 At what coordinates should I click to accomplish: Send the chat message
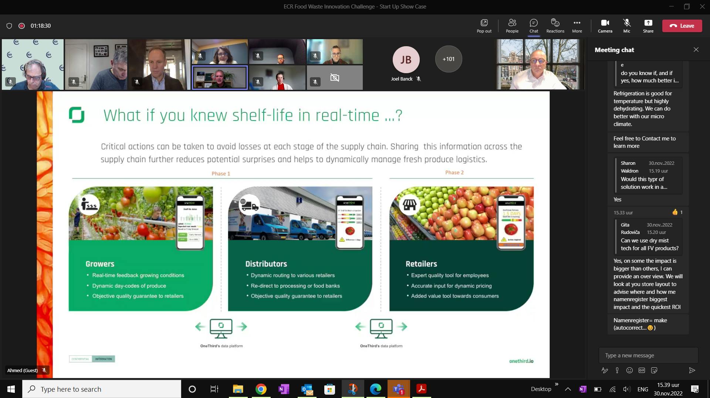pos(692,370)
